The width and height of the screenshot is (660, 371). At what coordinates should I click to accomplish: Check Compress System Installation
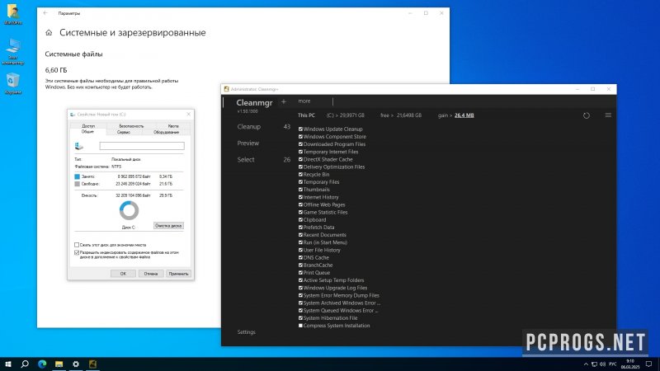[300, 326]
